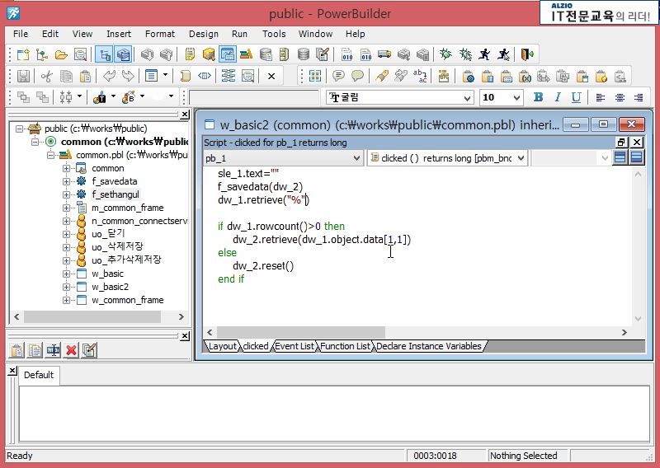Collapse the common.pbl tree node
Viewport: 660px width, 468px height.
pos(50,155)
